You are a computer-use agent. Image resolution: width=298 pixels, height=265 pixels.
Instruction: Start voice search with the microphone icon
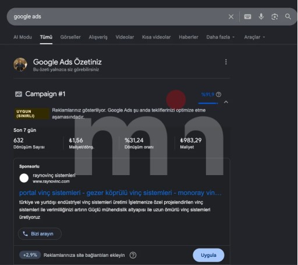coord(261,16)
